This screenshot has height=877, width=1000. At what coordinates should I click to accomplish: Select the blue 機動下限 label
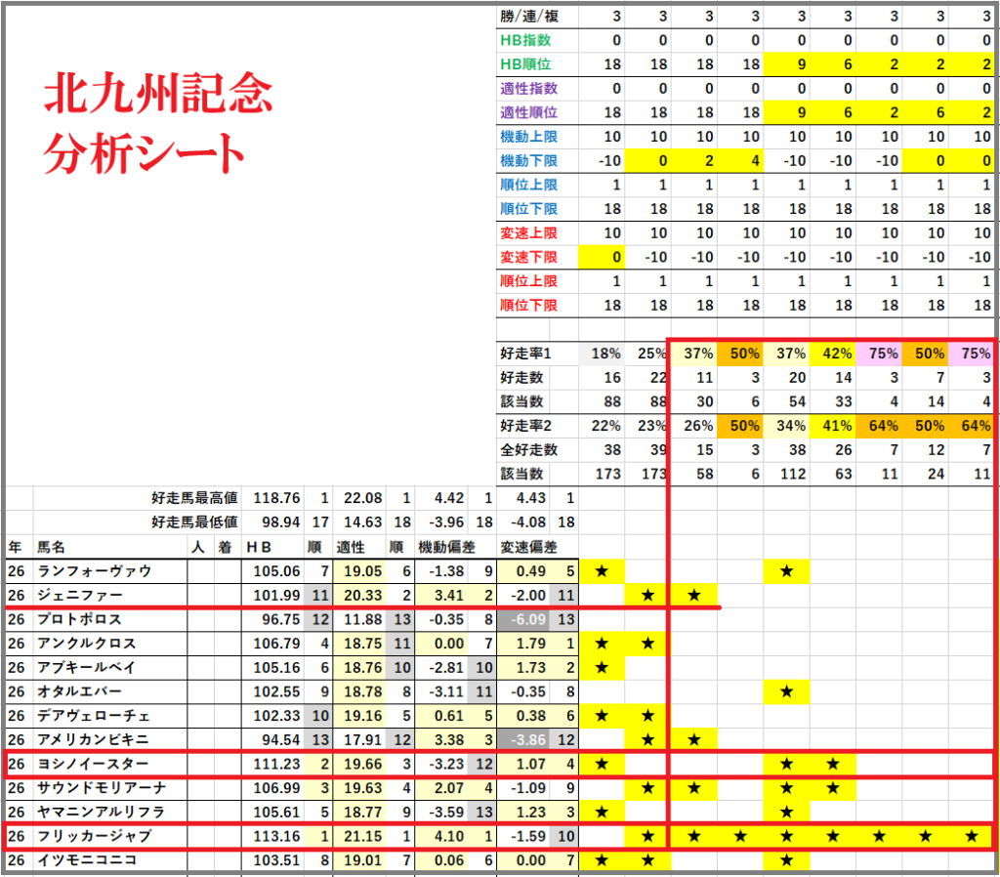(528, 161)
